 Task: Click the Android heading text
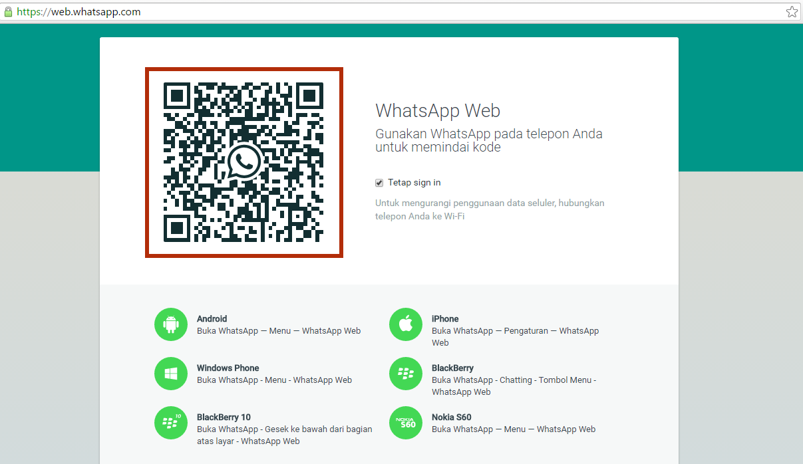[212, 319]
